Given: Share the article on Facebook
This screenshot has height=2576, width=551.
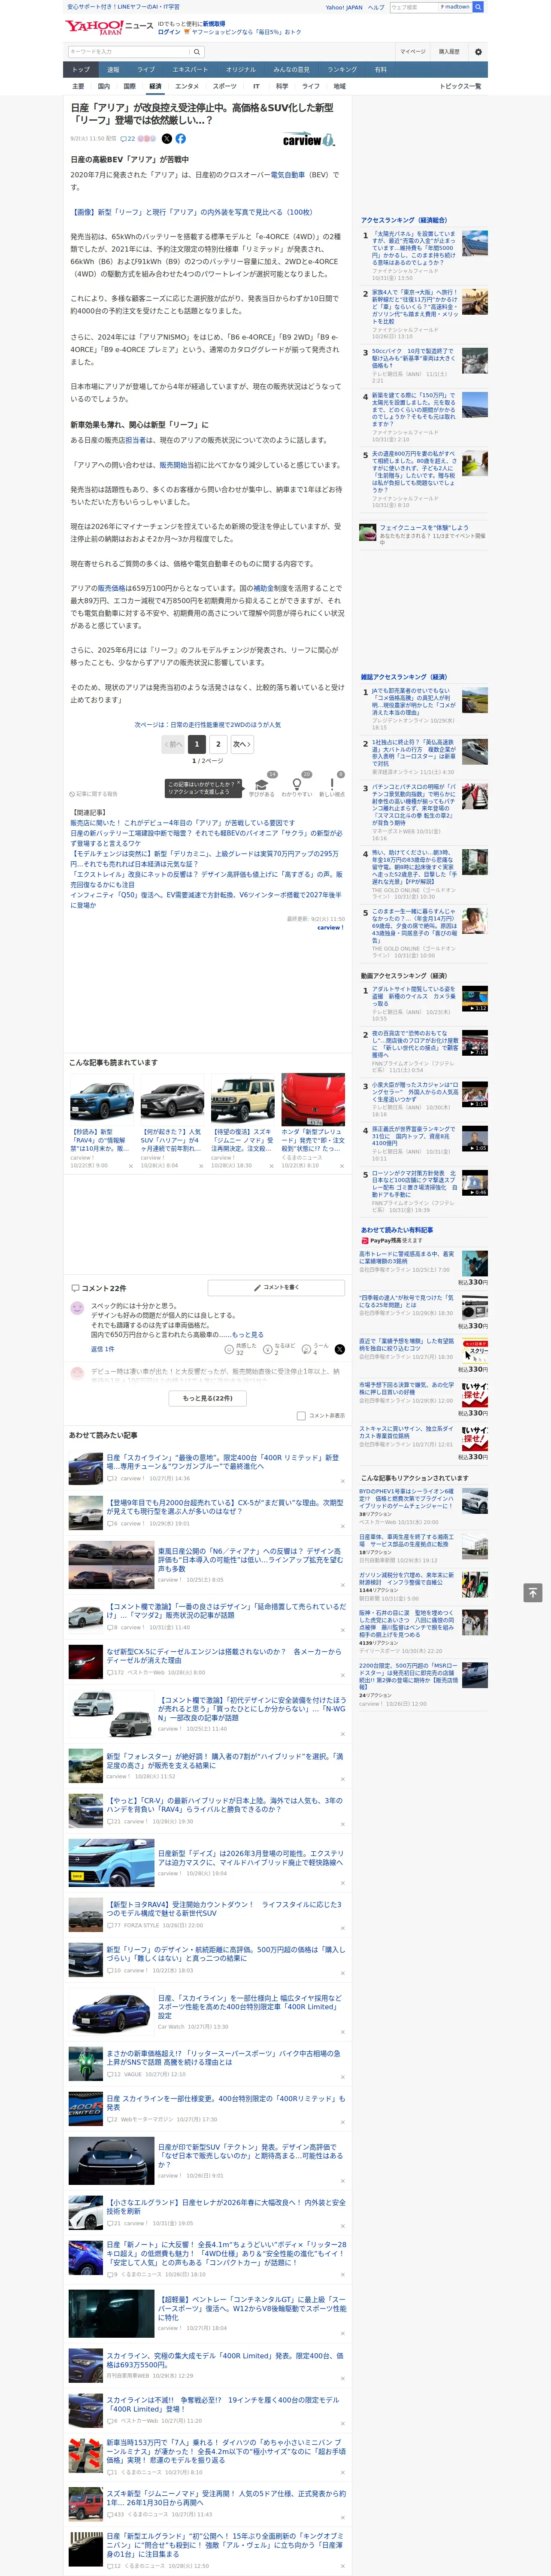Looking at the screenshot, I should tap(181, 139).
